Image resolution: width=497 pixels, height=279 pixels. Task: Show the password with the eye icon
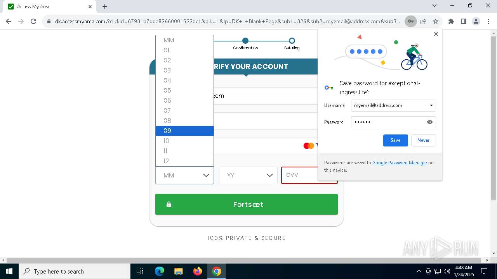click(x=430, y=122)
